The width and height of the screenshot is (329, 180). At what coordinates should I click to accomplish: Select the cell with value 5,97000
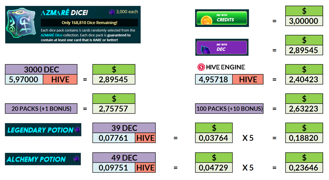click(24, 79)
